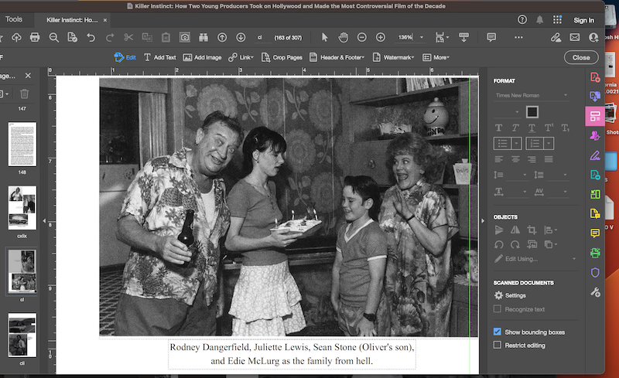The width and height of the screenshot is (619, 378).
Task: Zoom in with the plus circle icon
Action: pyautogui.click(x=381, y=37)
